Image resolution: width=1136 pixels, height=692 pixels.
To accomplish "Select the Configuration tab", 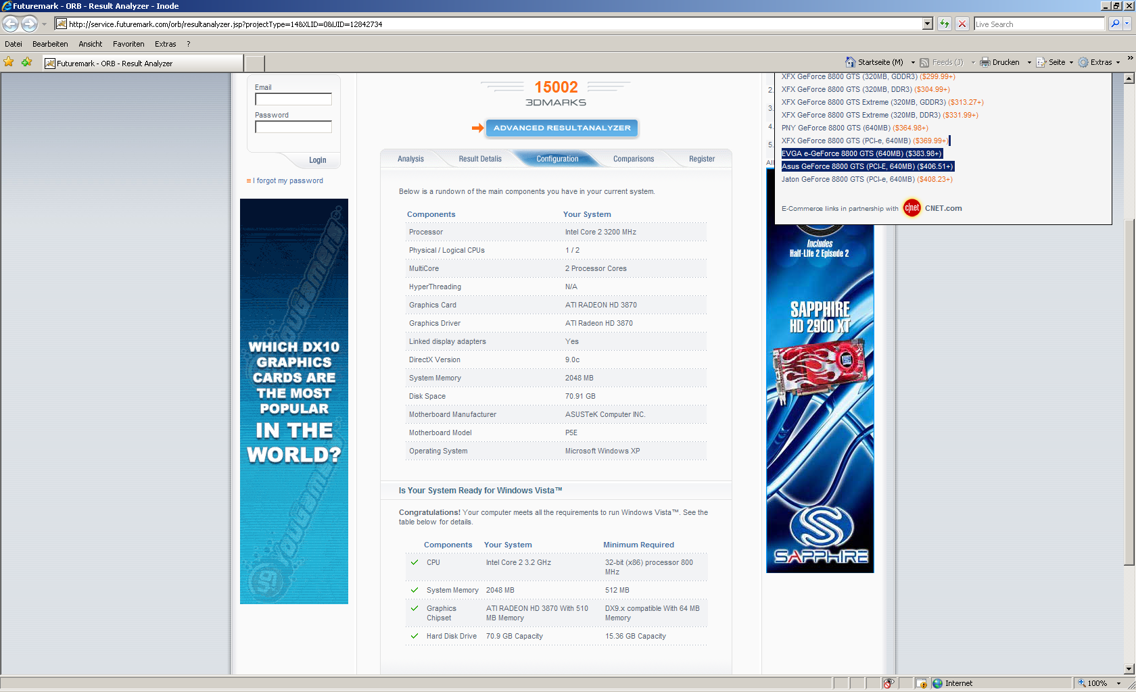I will coord(557,159).
